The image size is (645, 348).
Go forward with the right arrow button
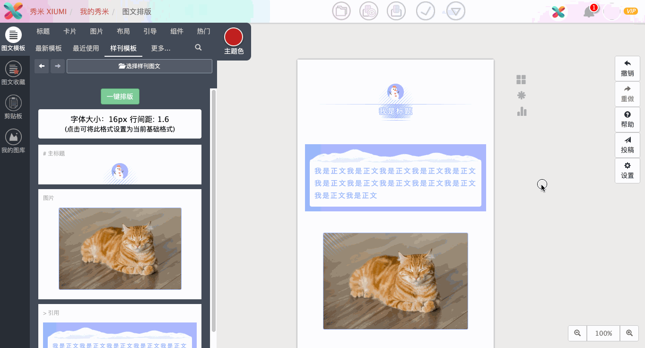point(58,66)
